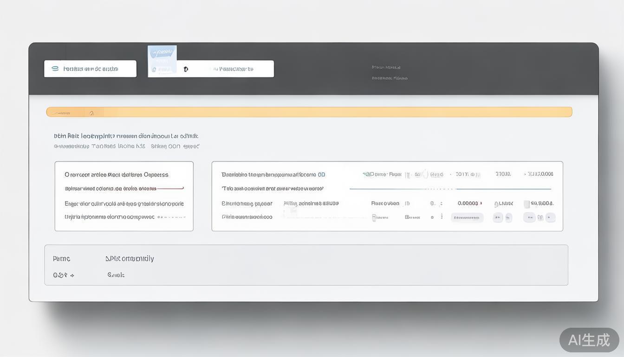Expand the first white header box

click(91, 69)
